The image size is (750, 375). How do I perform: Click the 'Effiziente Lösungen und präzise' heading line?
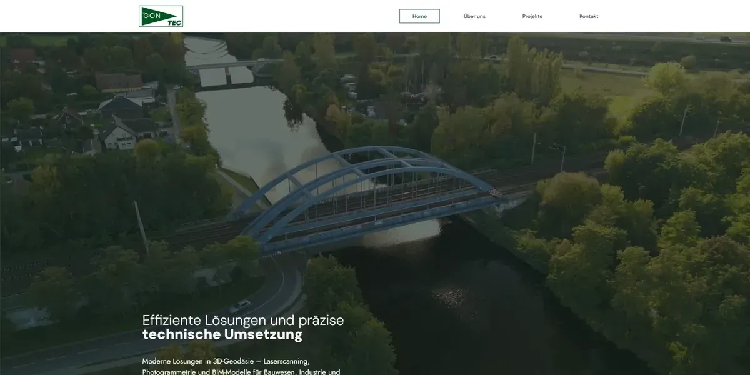[x=242, y=320]
